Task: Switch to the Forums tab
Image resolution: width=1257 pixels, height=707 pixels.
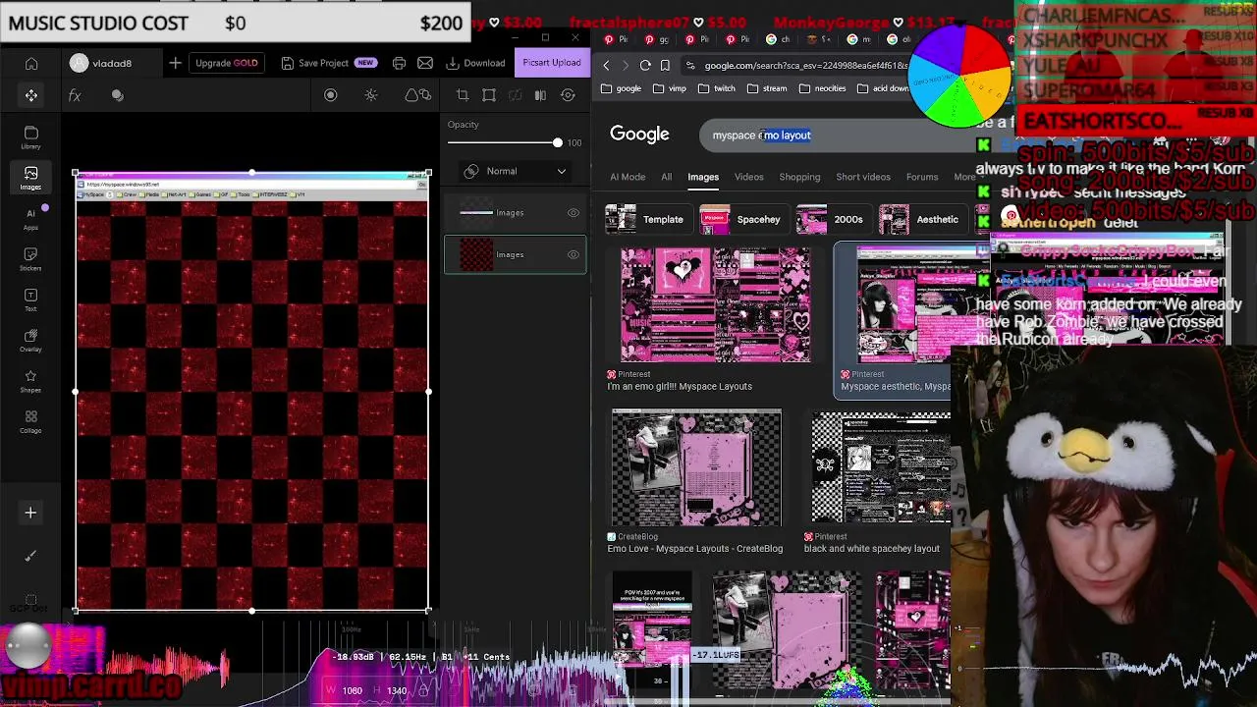Action: click(x=922, y=177)
